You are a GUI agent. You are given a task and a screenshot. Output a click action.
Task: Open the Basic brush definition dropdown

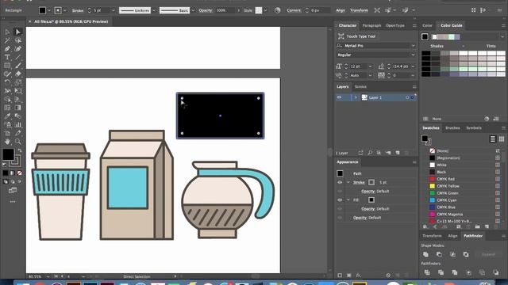pyautogui.click(x=193, y=10)
